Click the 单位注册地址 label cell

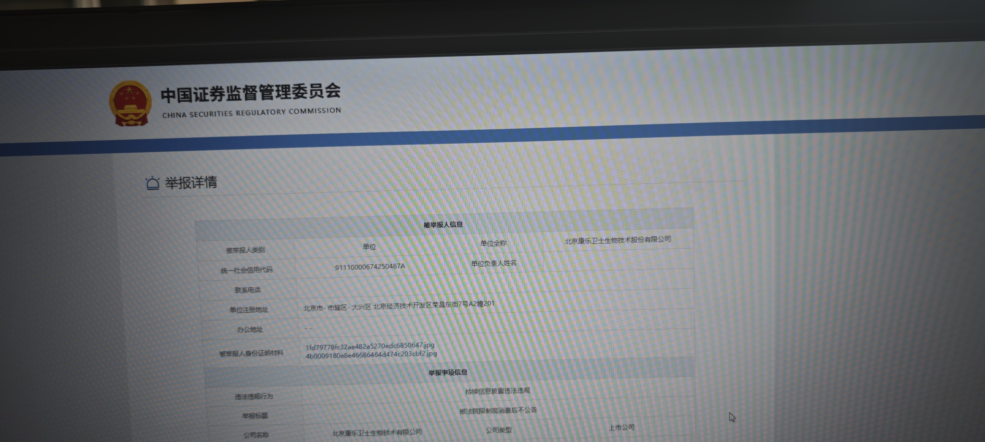click(x=249, y=310)
